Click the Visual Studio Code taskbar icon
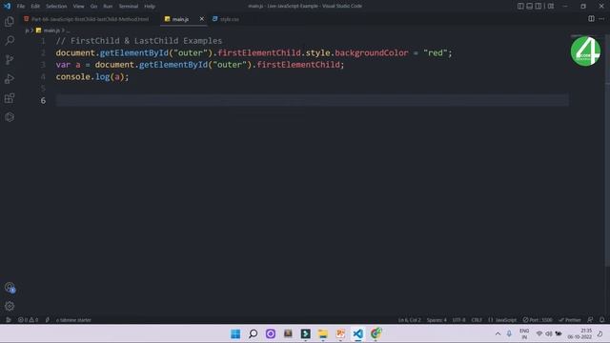610x343 pixels. click(x=358, y=333)
